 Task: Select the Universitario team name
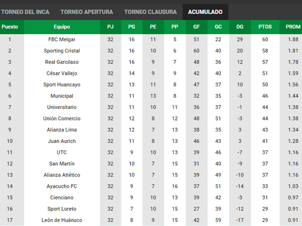(62, 107)
